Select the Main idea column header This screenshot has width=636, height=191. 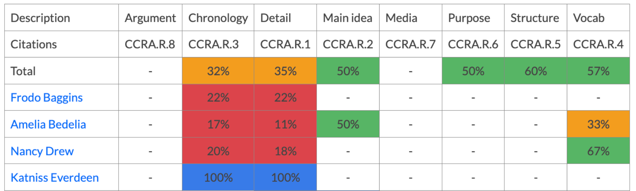(x=347, y=18)
